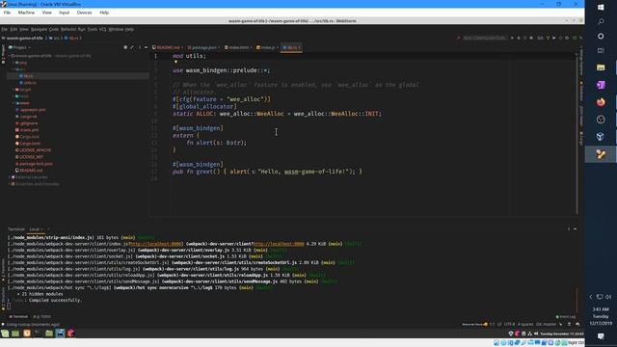
Task: Click Firefox icon in guest Linux taskbar
Action: 27,334
